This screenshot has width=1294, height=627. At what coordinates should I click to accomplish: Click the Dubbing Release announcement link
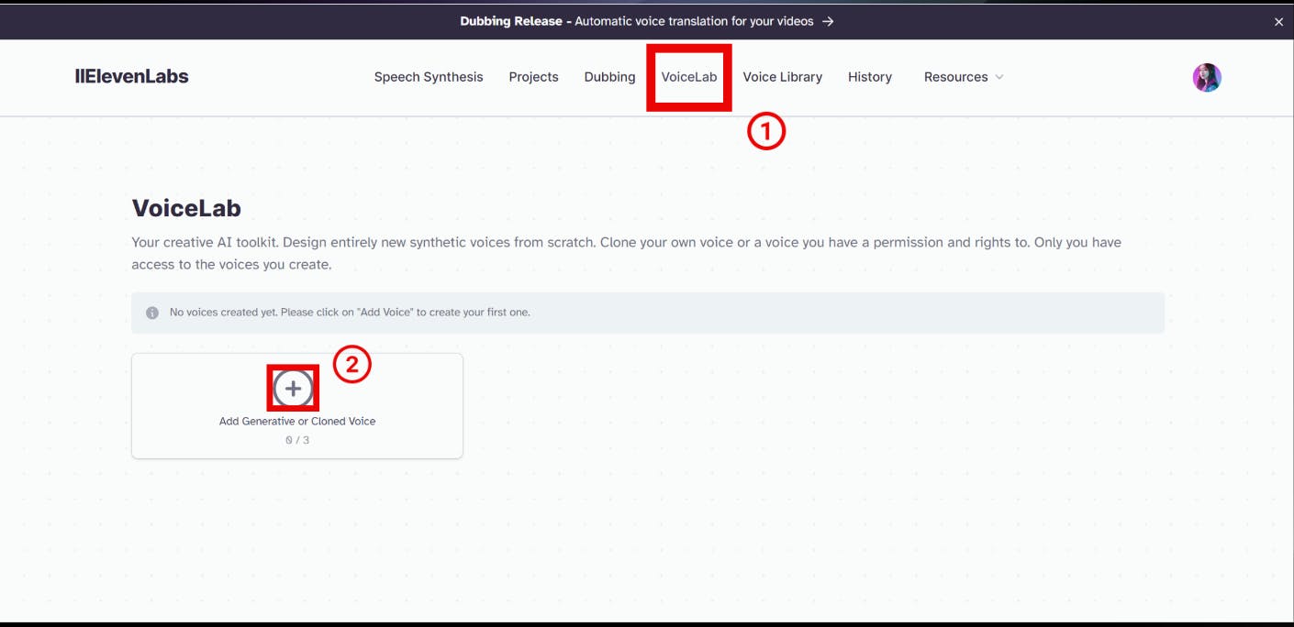tap(647, 21)
